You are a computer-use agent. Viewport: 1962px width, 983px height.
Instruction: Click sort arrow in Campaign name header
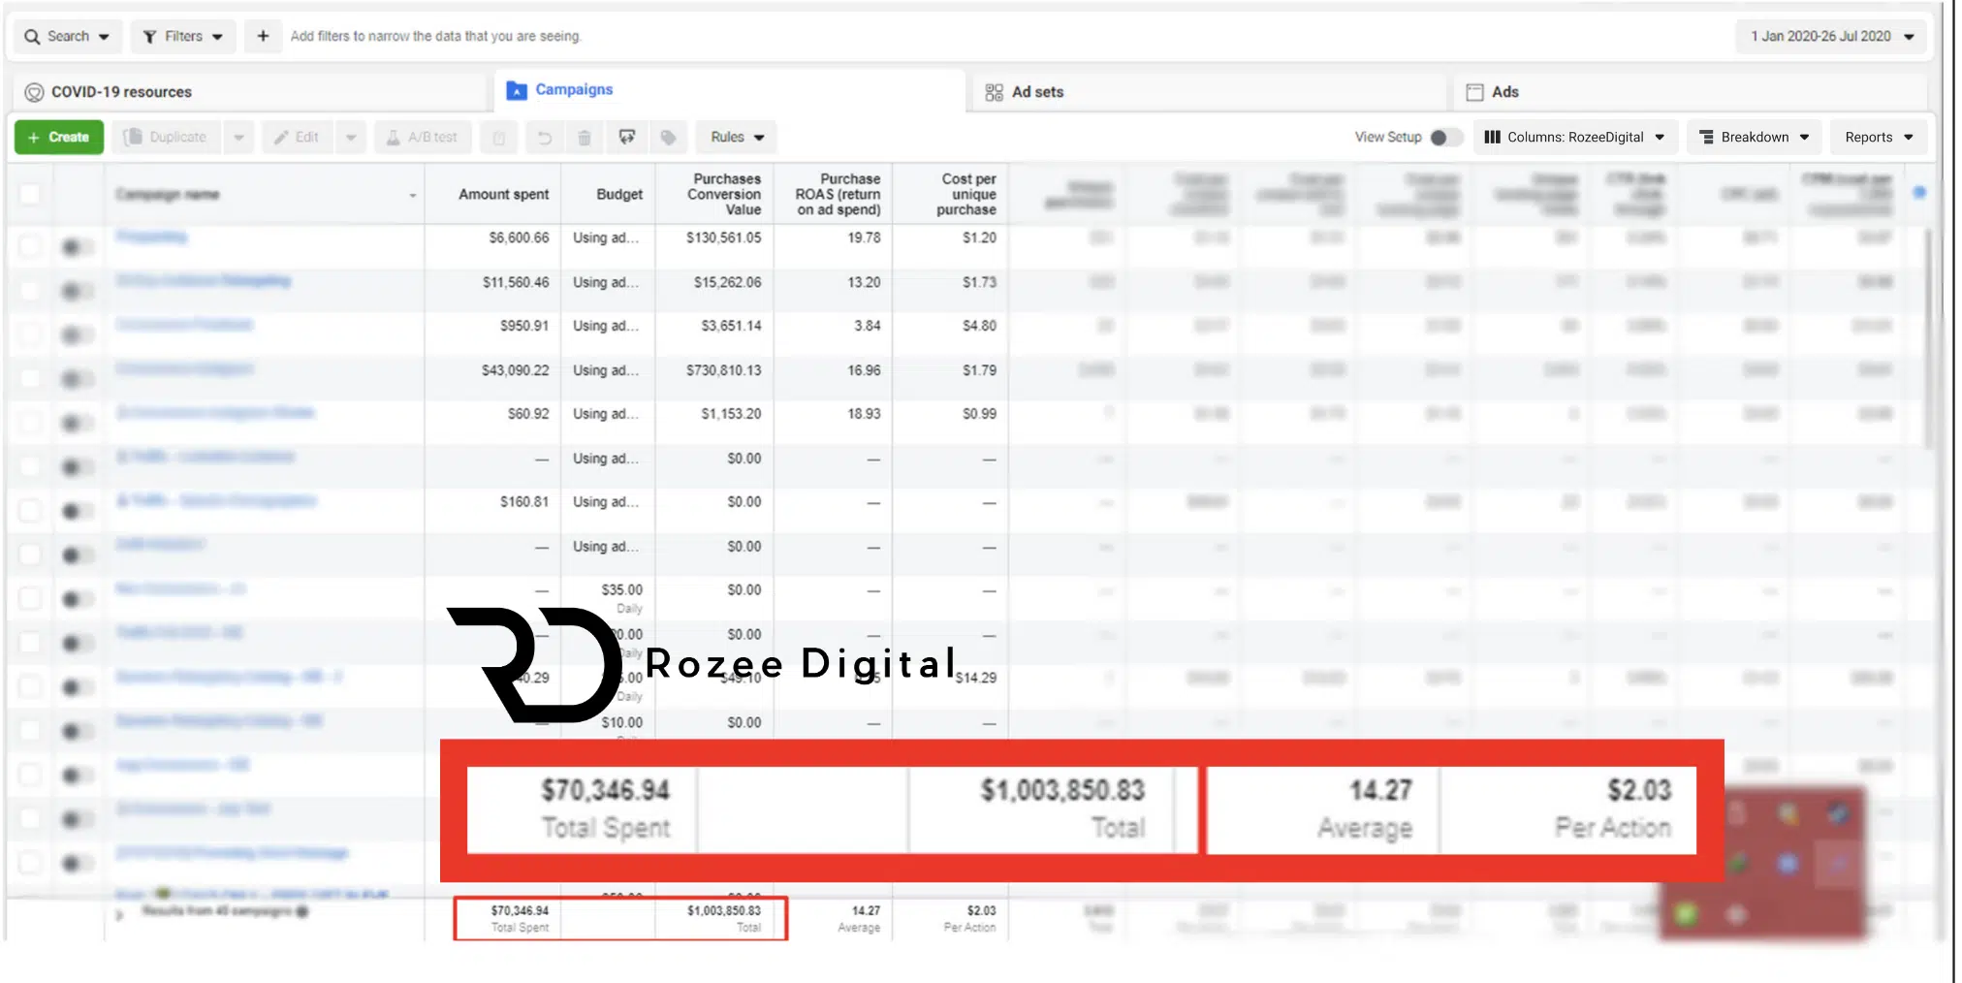[x=412, y=196]
